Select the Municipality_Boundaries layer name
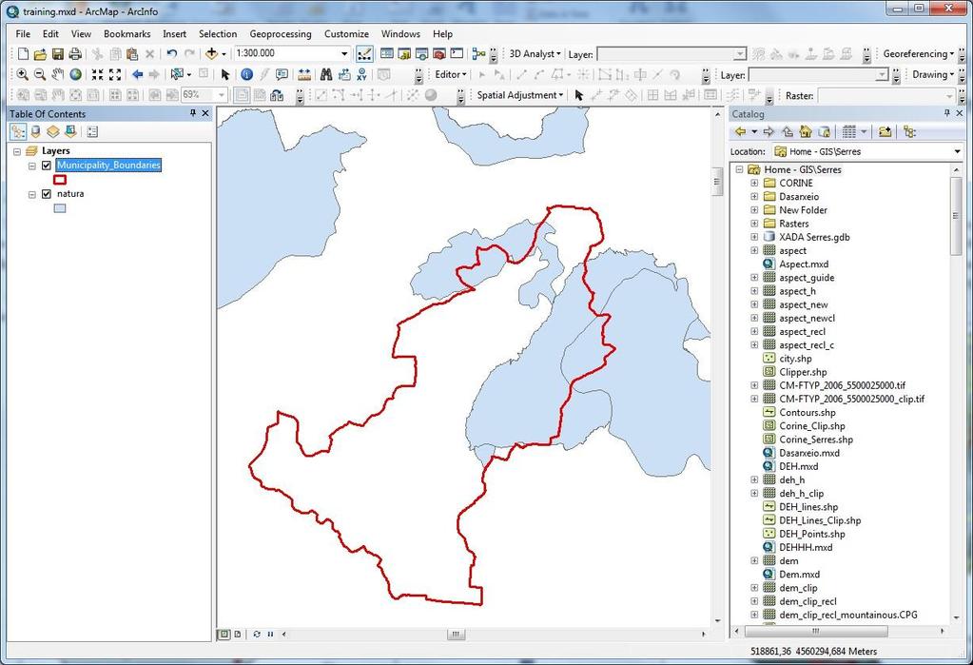Screen dimensions: 973x665 [108, 166]
